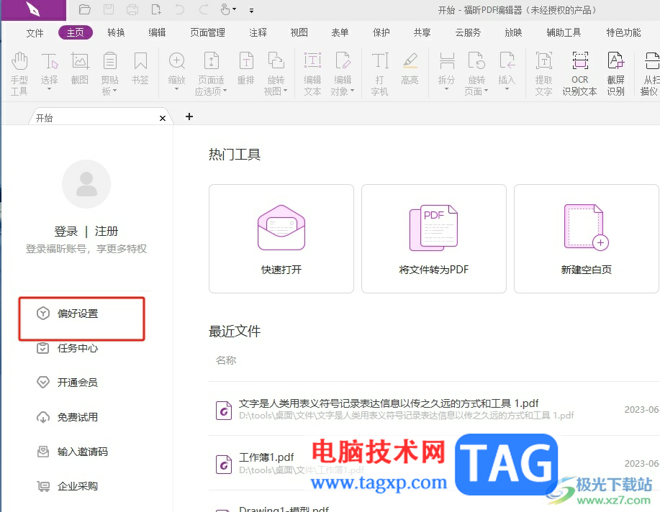Click the user avatar placeholder
This screenshot has width=660, height=512.
tap(86, 184)
